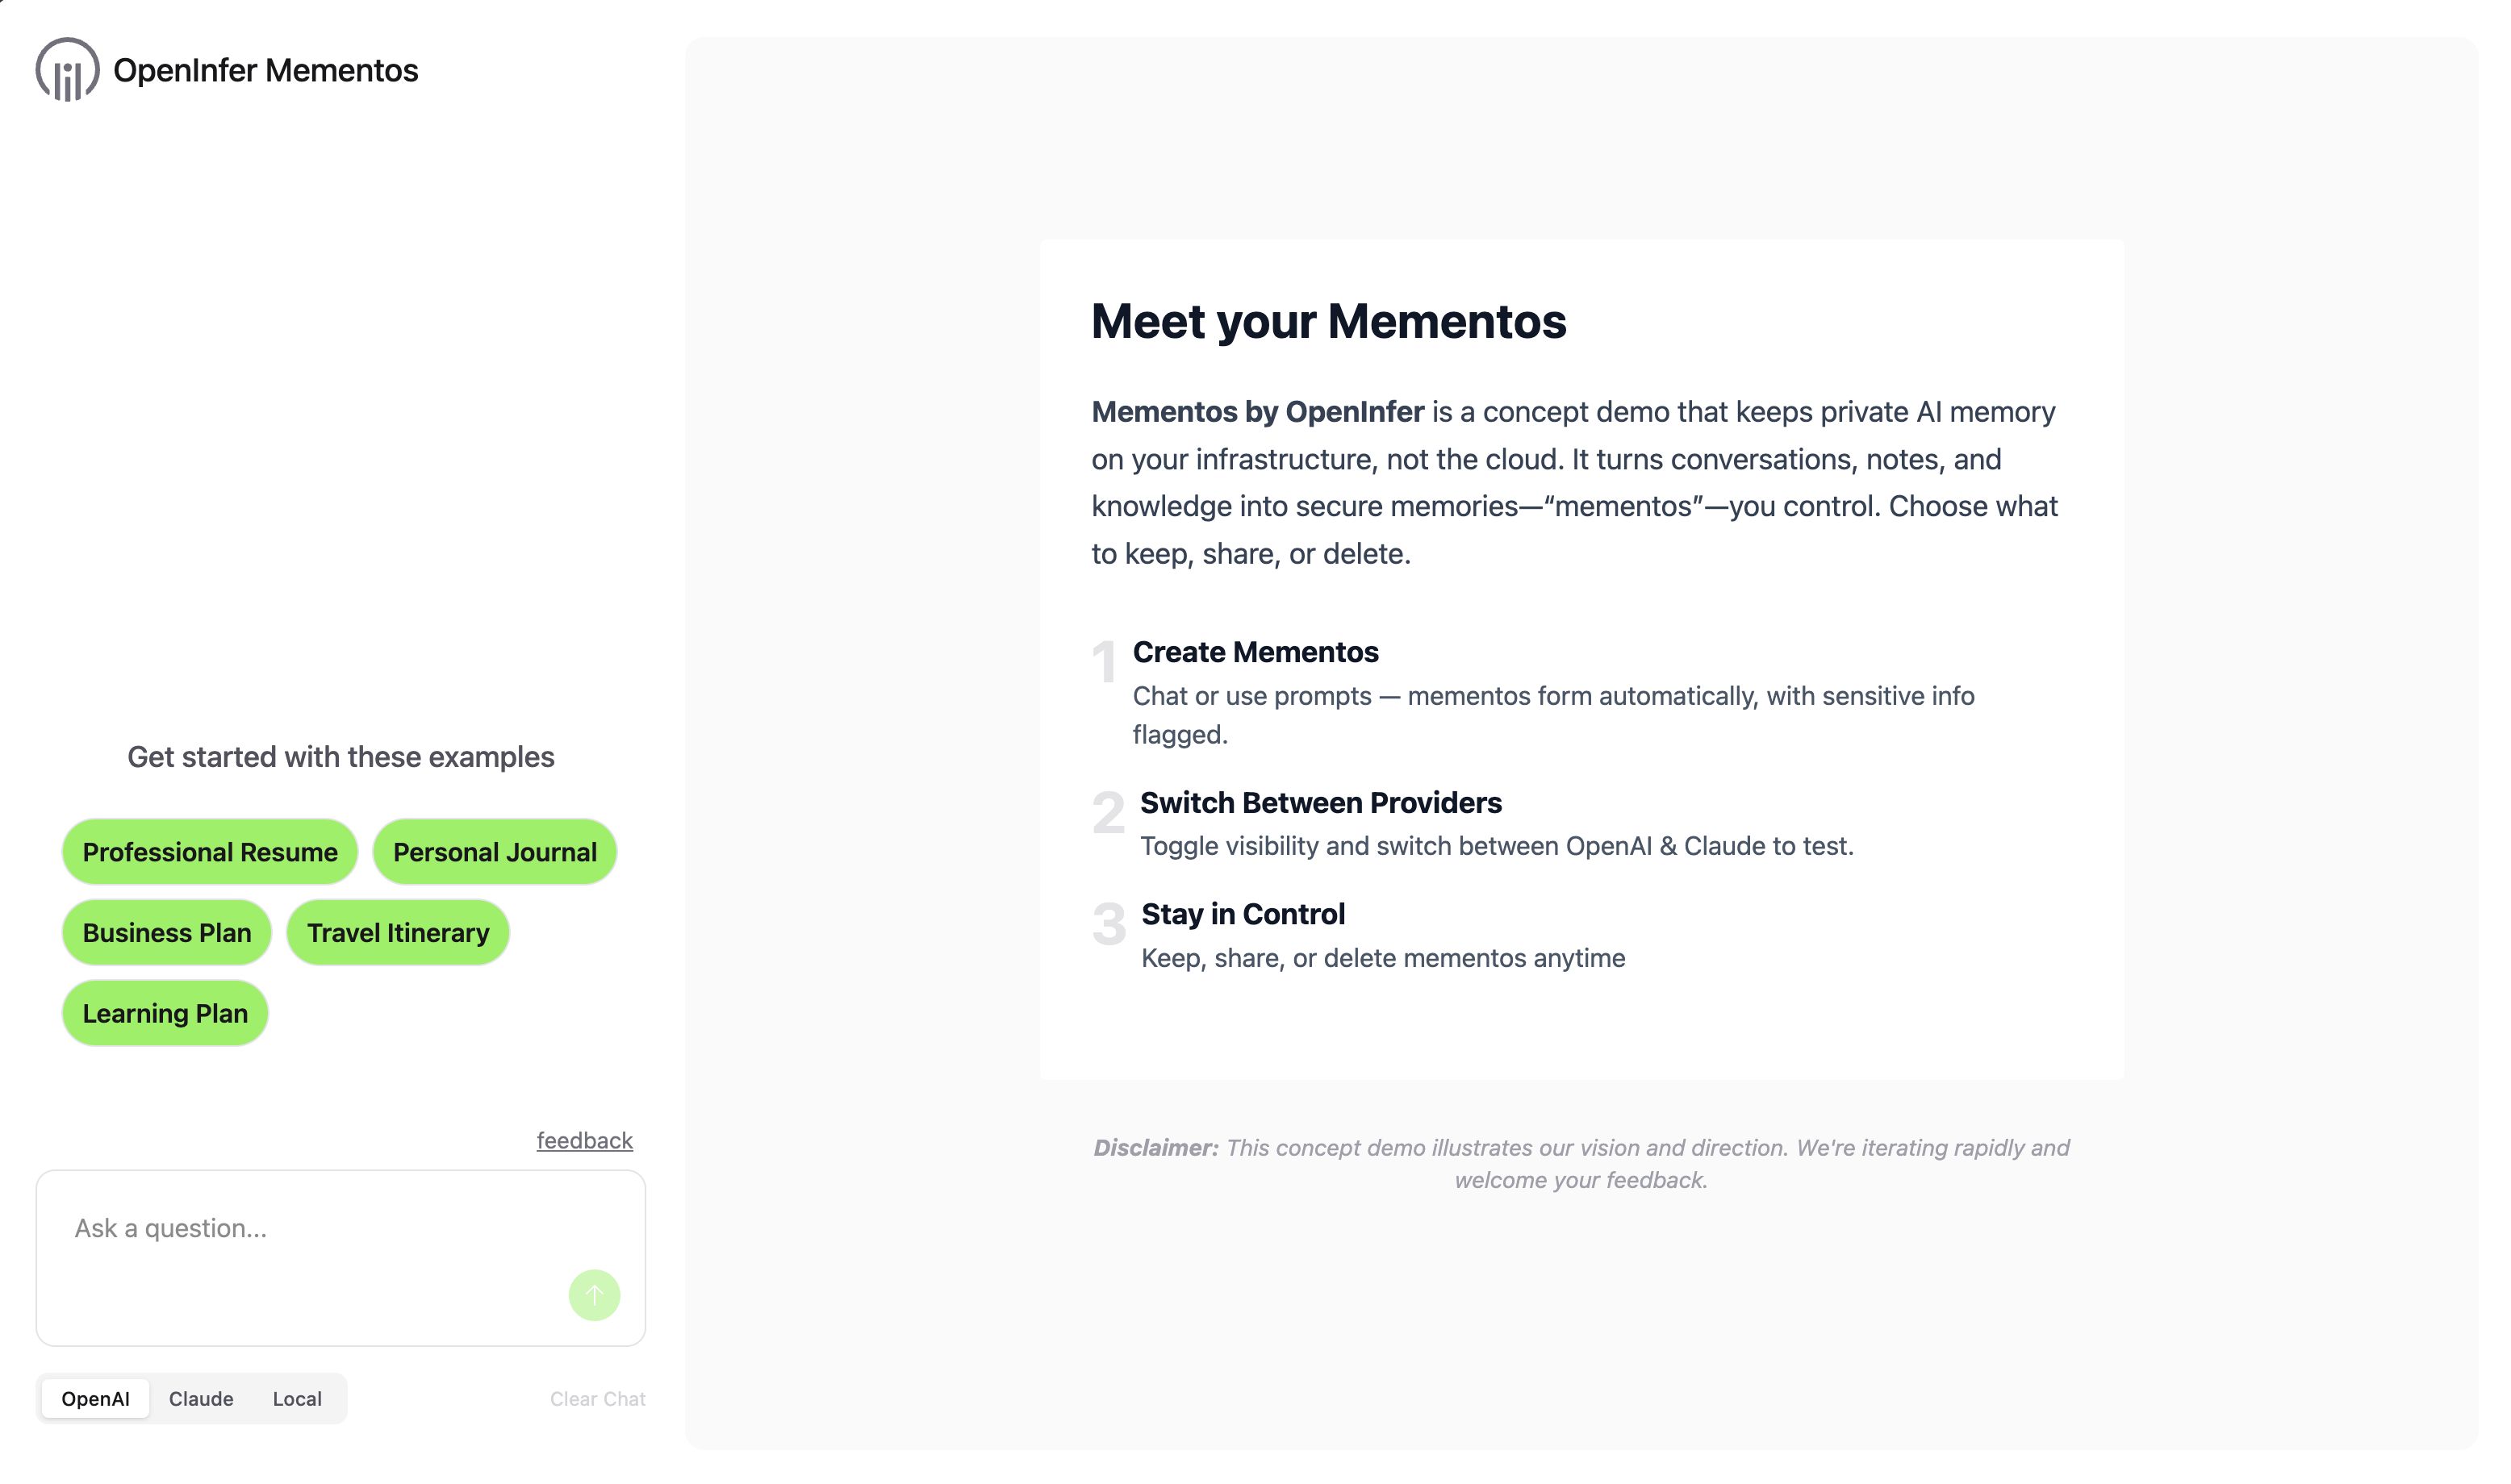2511x1484 pixels.
Task: Choose the Learning Plan example
Action: click(x=164, y=1012)
